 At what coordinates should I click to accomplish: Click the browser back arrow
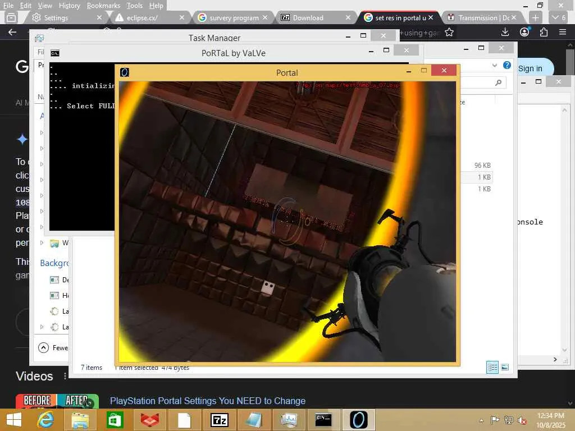coord(12,32)
